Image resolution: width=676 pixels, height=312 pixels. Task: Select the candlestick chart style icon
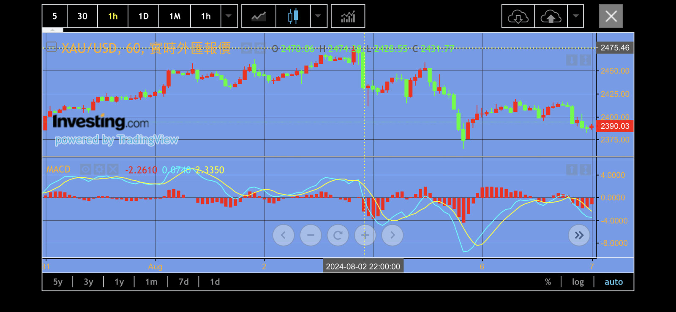(293, 16)
